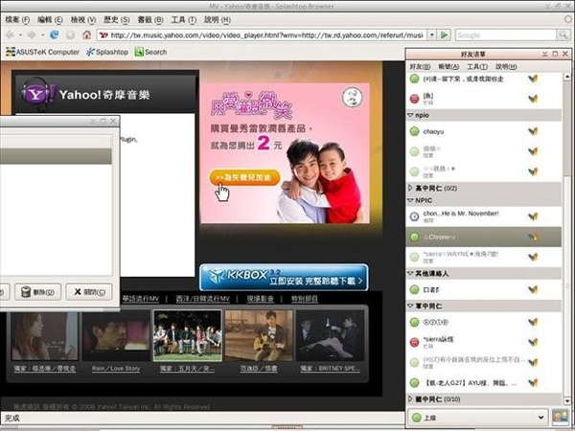
Task: Open the 說明 (H) browser menu
Action: pos(218,20)
